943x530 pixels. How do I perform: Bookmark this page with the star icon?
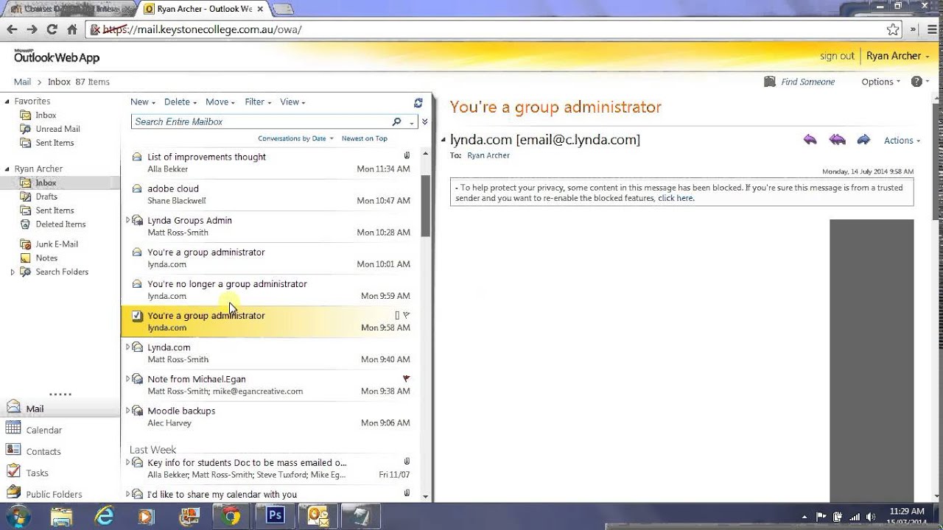pos(893,29)
